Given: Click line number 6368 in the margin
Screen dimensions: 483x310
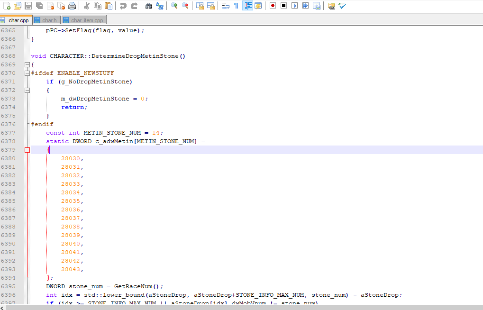Looking at the screenshot, I should coord(8,56).
